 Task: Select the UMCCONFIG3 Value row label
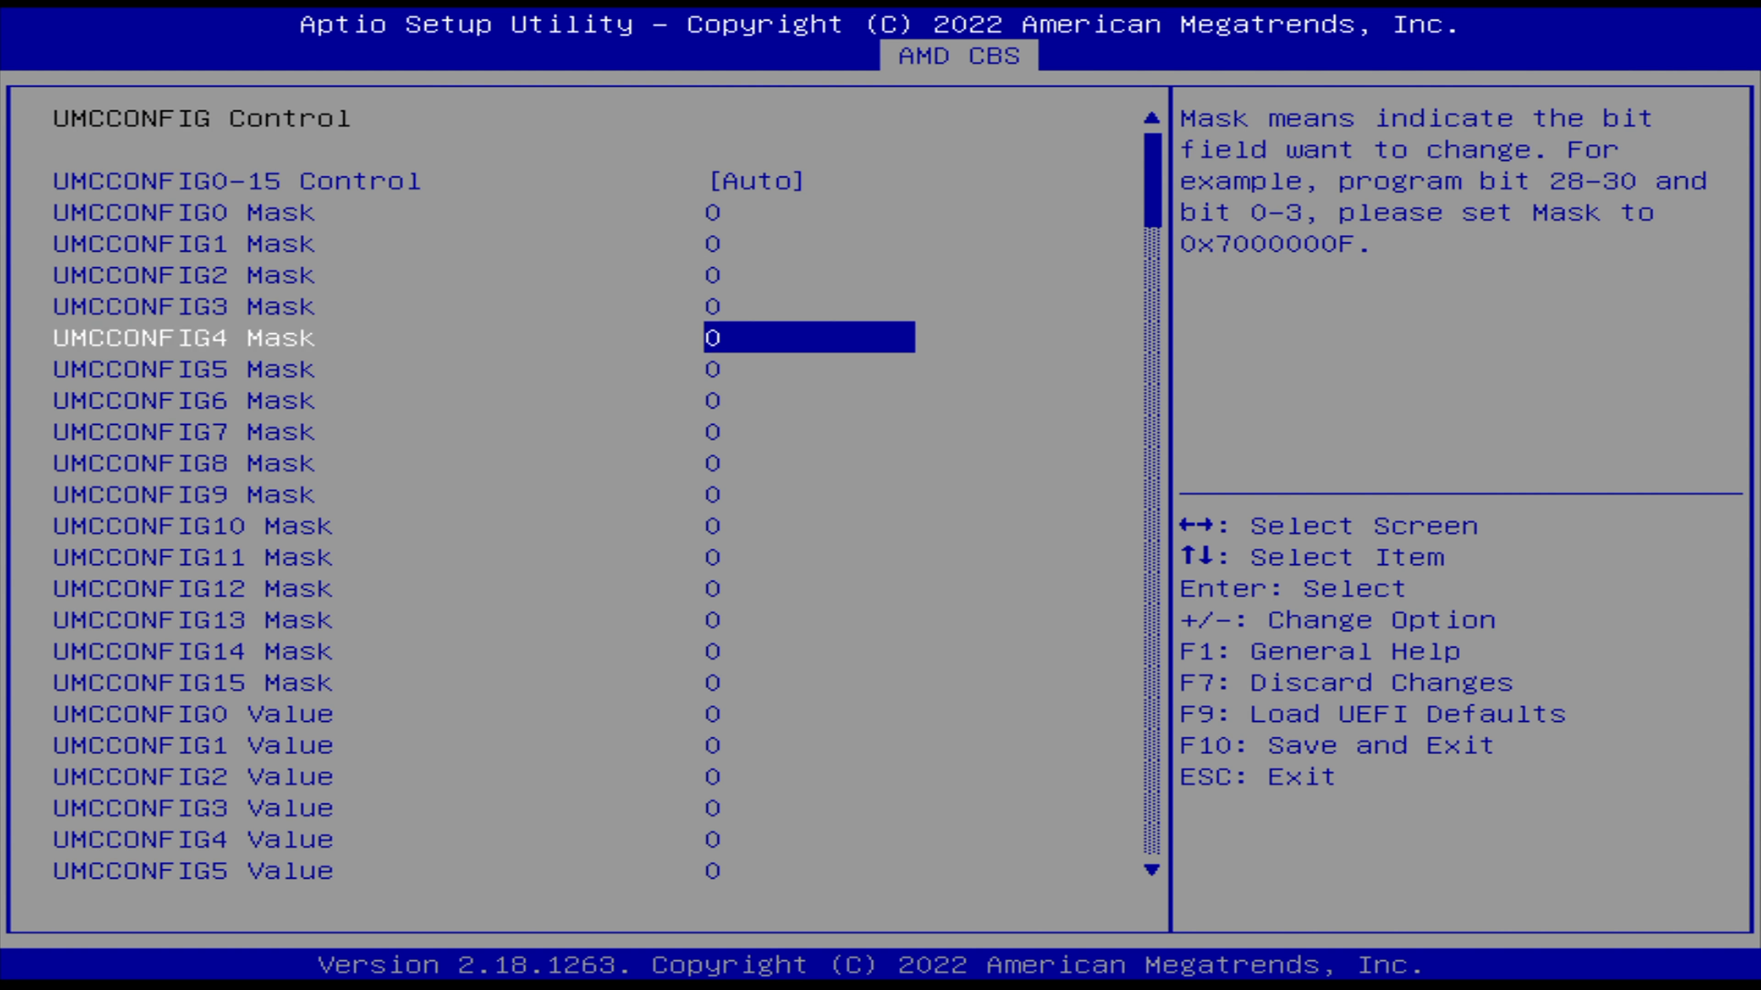click(x=193, y=808)
